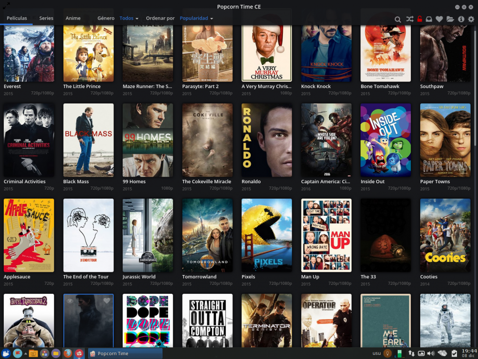The image size is (478, 359).
Task: Click the shuffle random movie icon
Action: [x=409, y=19]
